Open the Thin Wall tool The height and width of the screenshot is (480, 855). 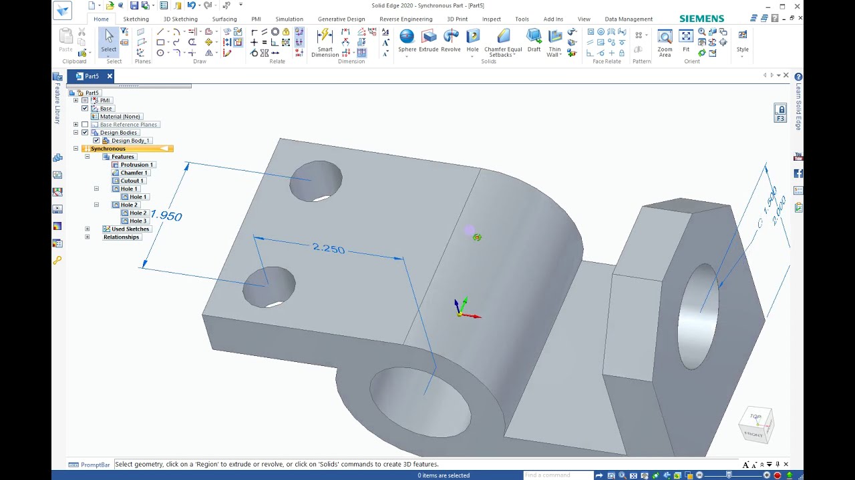[554, 42]
